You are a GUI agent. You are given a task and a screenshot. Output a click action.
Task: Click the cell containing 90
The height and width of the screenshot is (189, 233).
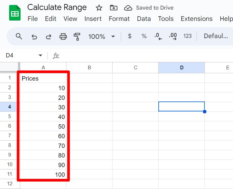pyautogui.click(x=43, y=164)
